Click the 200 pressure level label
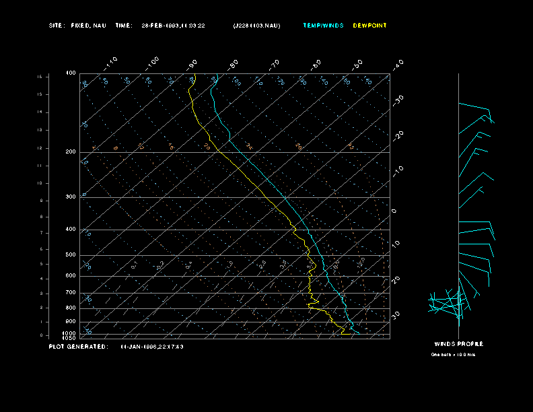This screenshot has width=533, height=412. [71, 152]
